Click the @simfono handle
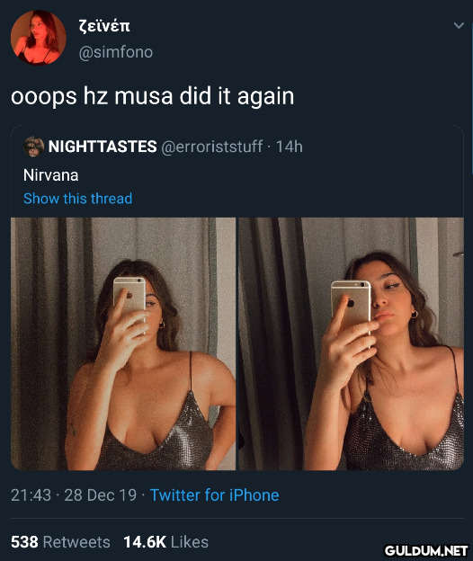 116,52
